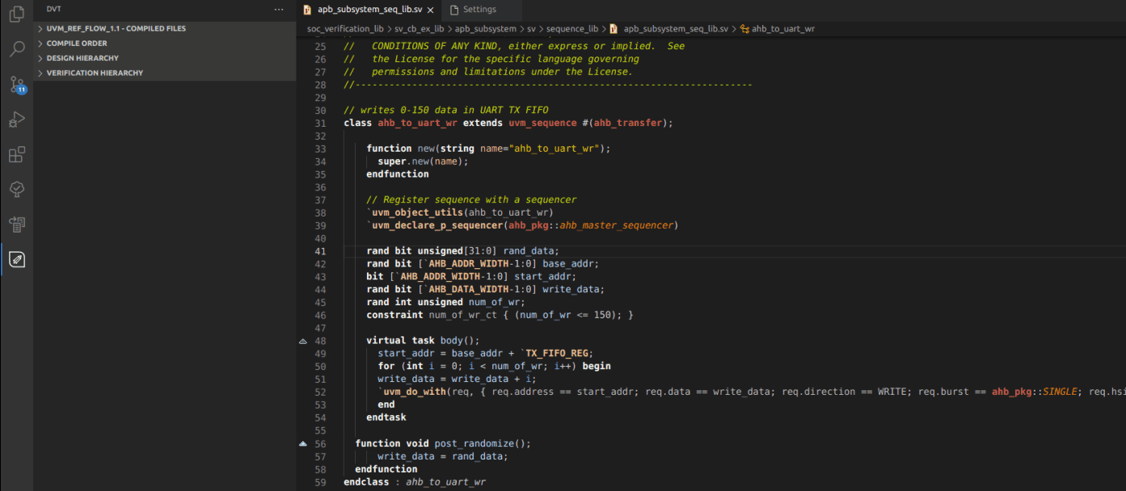The height and width of the screenshot is (491, 1126).
Task: Close the apb_subsystem_seq_lib.sv tab
Action: tap(430, 10)
